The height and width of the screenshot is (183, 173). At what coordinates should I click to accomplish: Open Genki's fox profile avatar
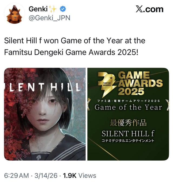[x=14, y=14]
